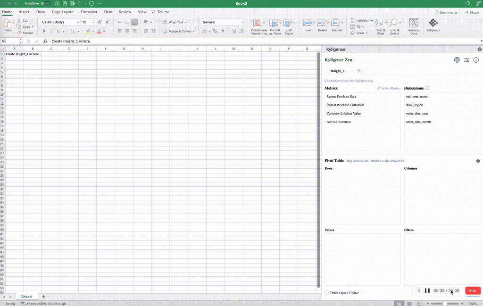Pause the recording timer
The image size is (483, 306).
[x=427, y=290]
